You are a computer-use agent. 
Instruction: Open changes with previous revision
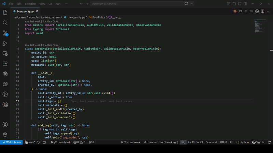point(241,11)
